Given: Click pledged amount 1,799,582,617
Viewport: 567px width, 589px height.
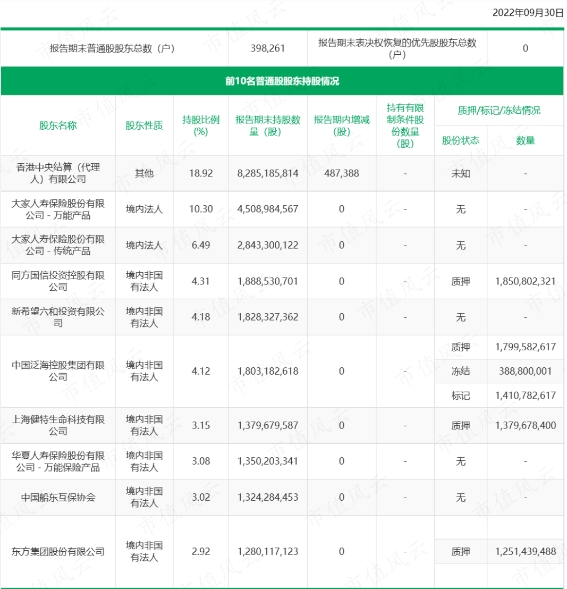Looking at the screenshot, I should [x=526, y=347].
